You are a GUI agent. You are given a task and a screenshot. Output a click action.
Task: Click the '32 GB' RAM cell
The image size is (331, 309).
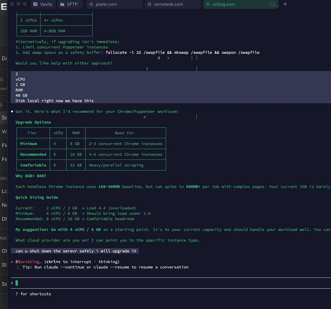coord(76,165)
